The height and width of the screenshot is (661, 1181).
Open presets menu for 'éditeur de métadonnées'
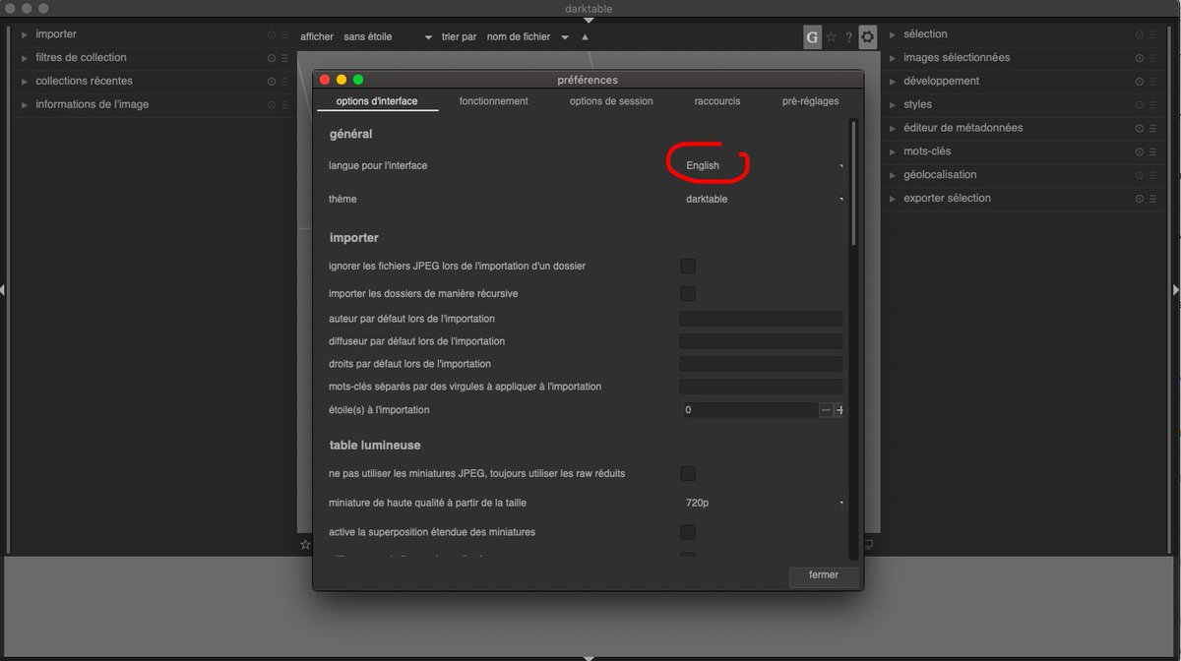(1152, 128)
